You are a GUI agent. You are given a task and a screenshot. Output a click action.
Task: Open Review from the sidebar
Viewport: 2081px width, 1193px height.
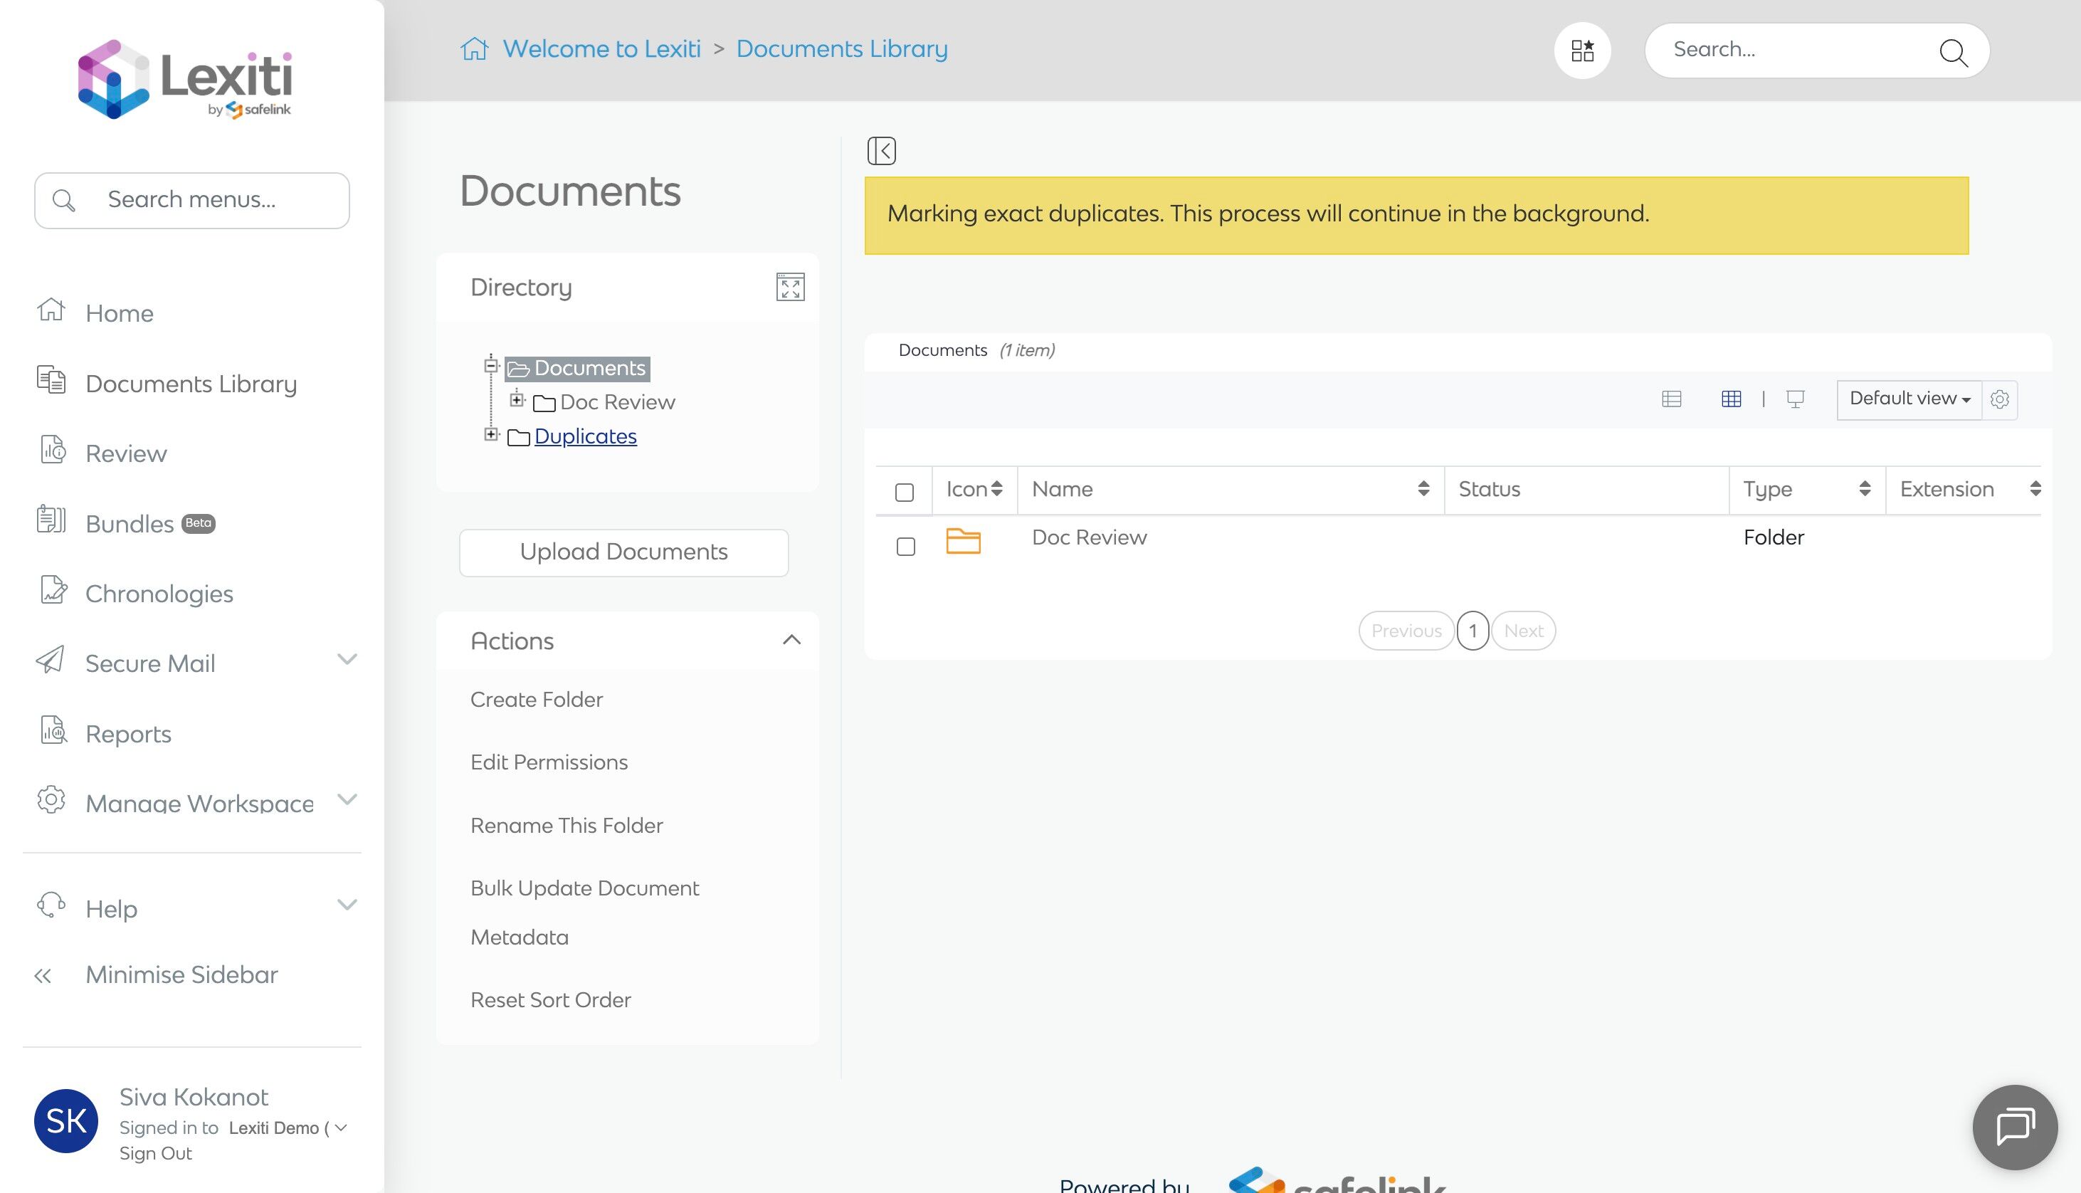click(126, 453)
